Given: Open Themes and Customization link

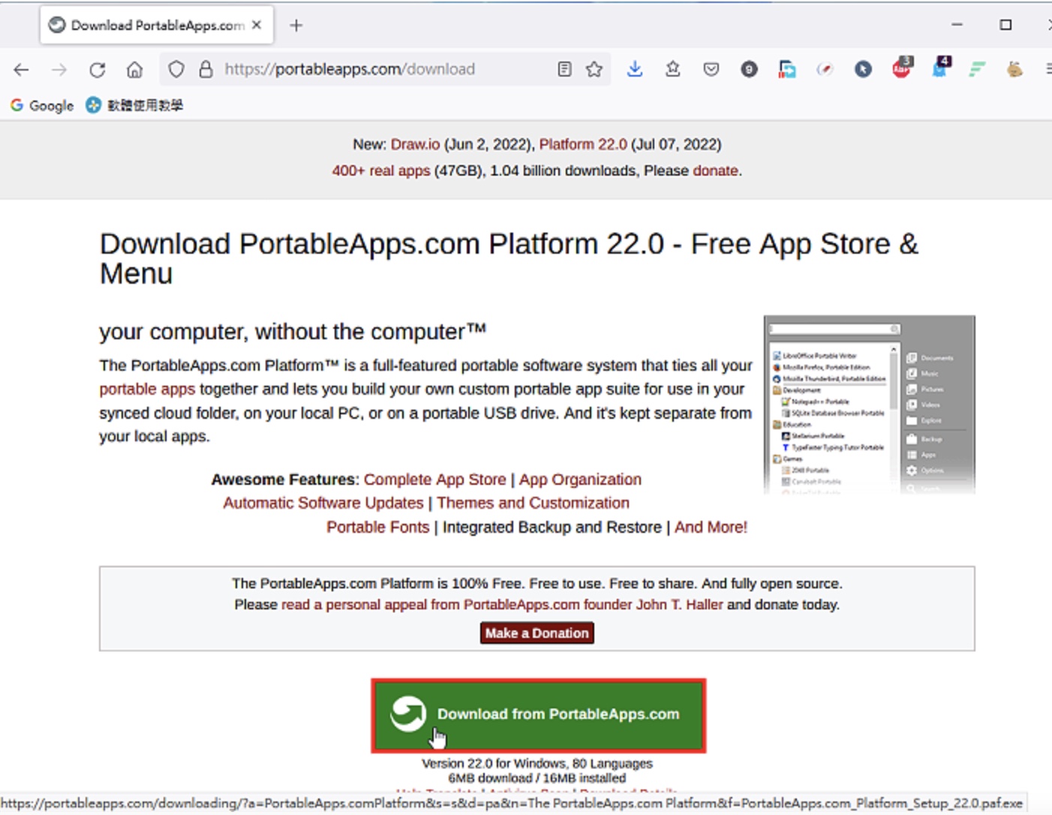Looking at the screenshot, I should [534, 503].
